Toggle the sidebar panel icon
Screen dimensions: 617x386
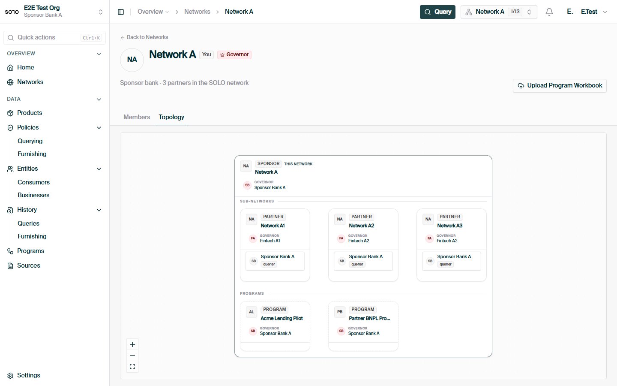(121, 12)
